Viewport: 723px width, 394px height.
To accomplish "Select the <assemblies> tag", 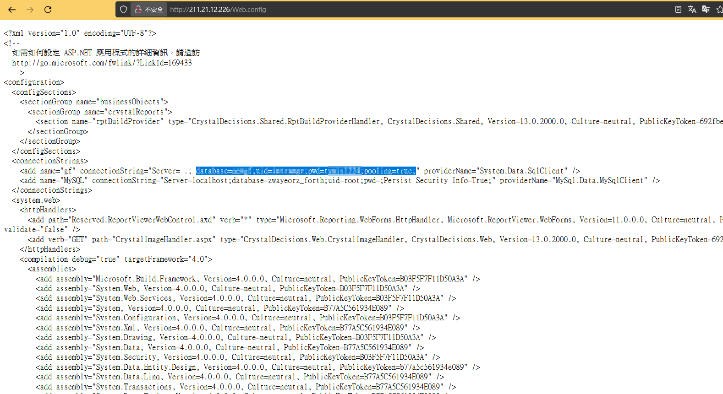I will 52,269.
